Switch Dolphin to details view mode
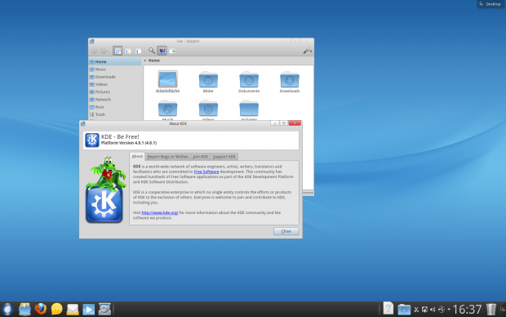The height and width of the screenshot is (317, 506). coord(138,51)
